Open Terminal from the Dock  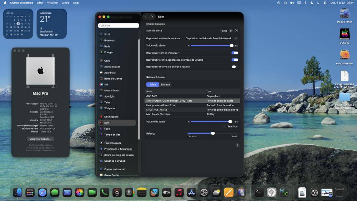tap(259, 192)
